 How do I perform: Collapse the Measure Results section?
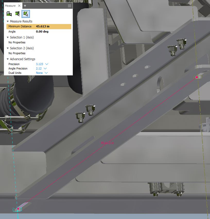(x=8, y=21)
